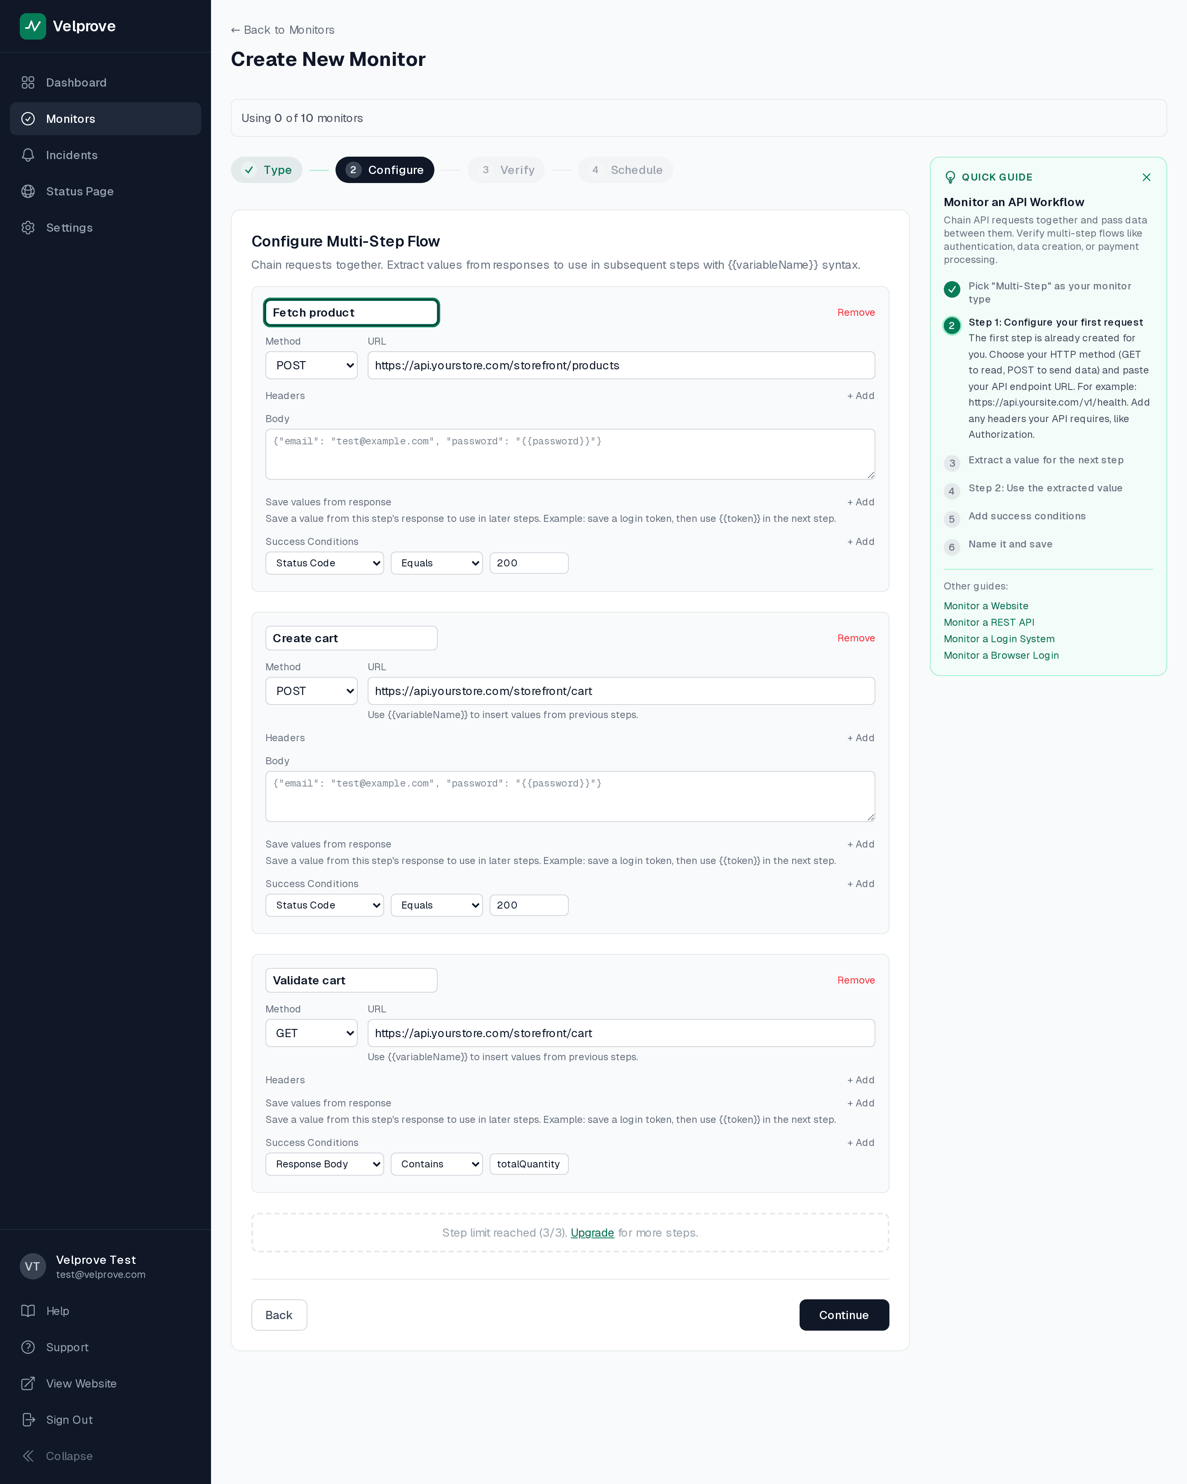
Task: Collapse the sidebar with the chevrons icon
Action: pos(28,1456)
